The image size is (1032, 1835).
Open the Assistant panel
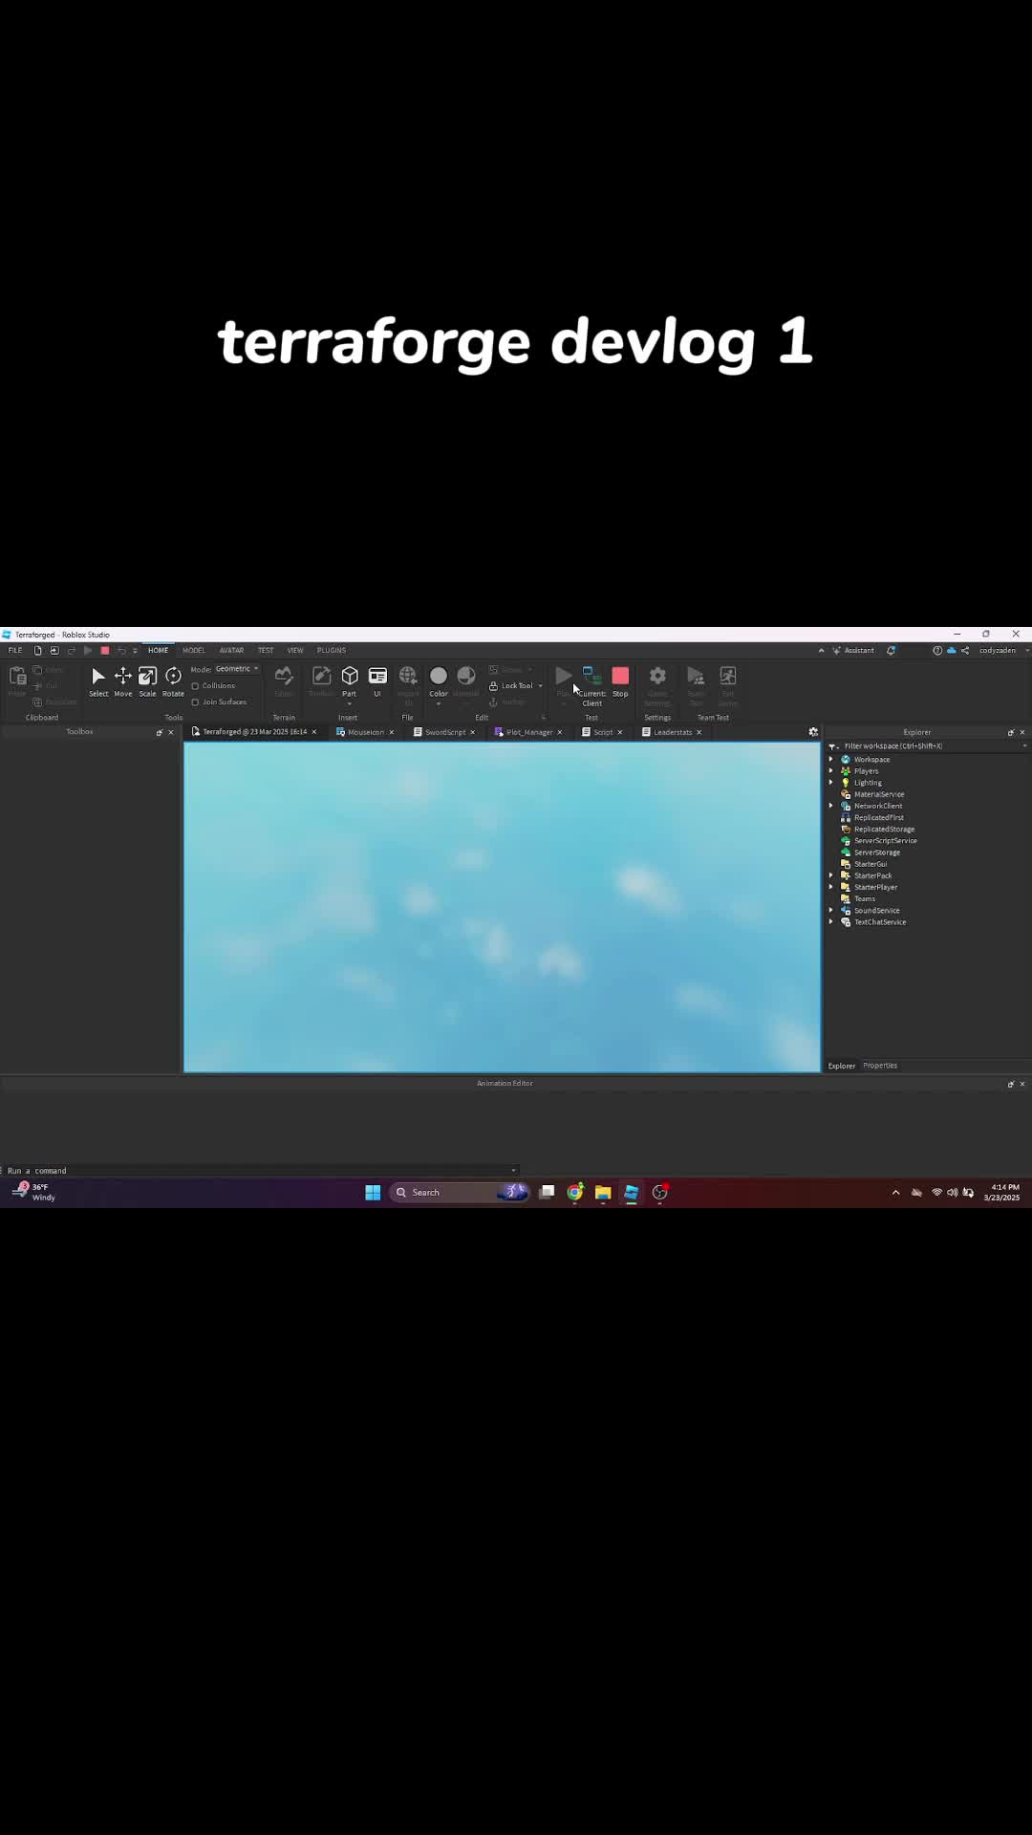pos(853,650)
